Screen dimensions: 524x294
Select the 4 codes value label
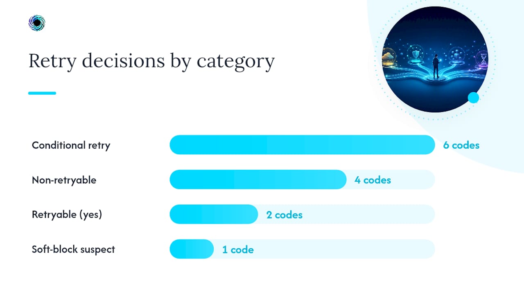tap(373, 180)
